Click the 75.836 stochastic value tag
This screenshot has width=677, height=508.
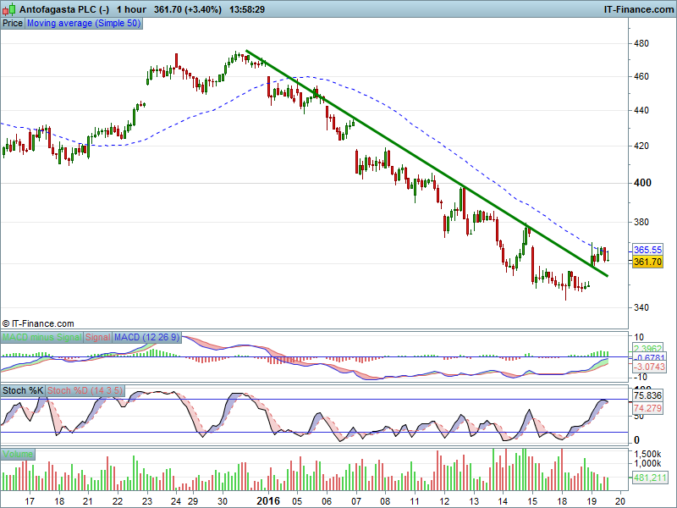(x=647, y=395)
